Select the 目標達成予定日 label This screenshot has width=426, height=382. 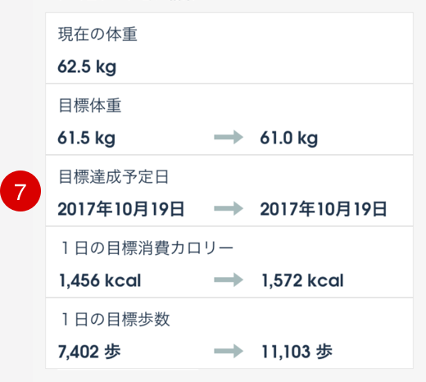click(x=114, y=177)
